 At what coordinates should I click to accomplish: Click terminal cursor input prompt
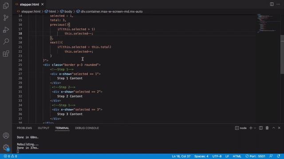point(18,151)
